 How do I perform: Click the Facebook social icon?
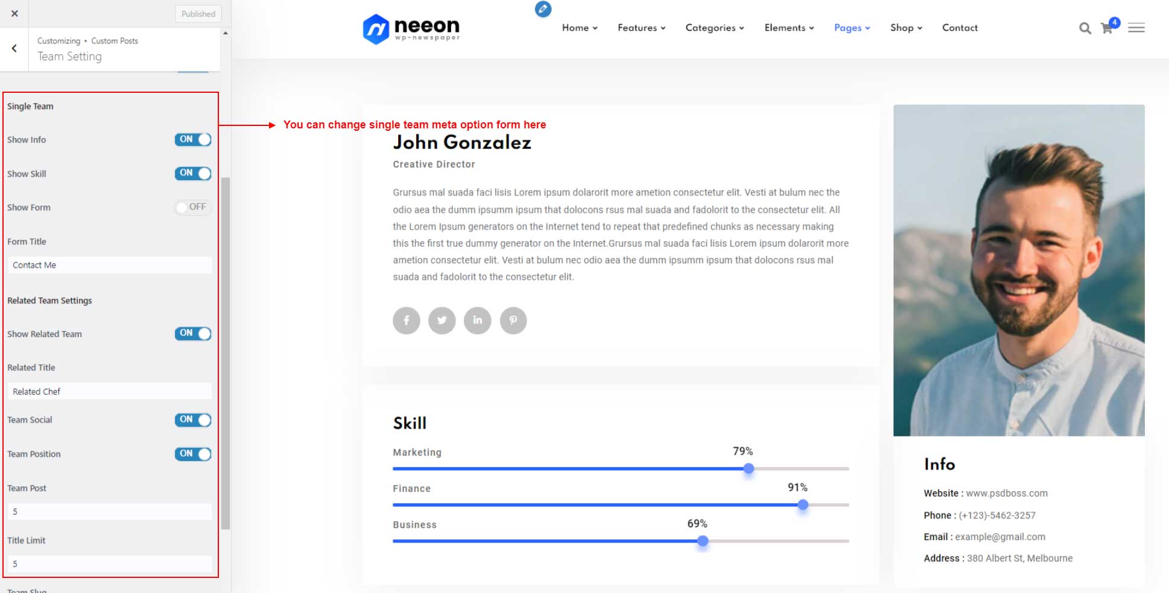pyautogui.click(x=407, y=321)
